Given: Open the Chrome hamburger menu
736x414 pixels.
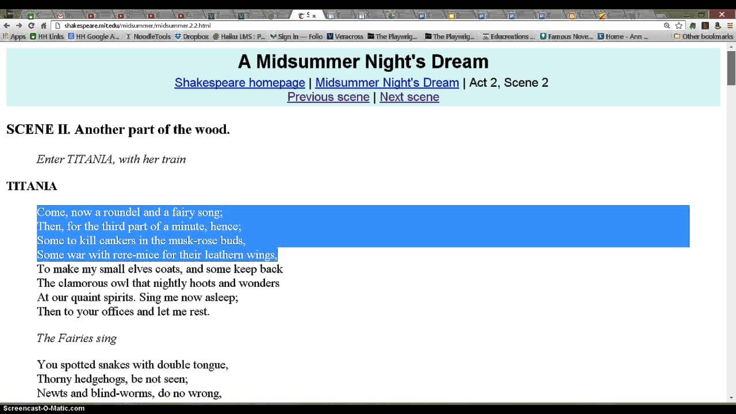Looking at the screenshot, I should click(730, 26).
